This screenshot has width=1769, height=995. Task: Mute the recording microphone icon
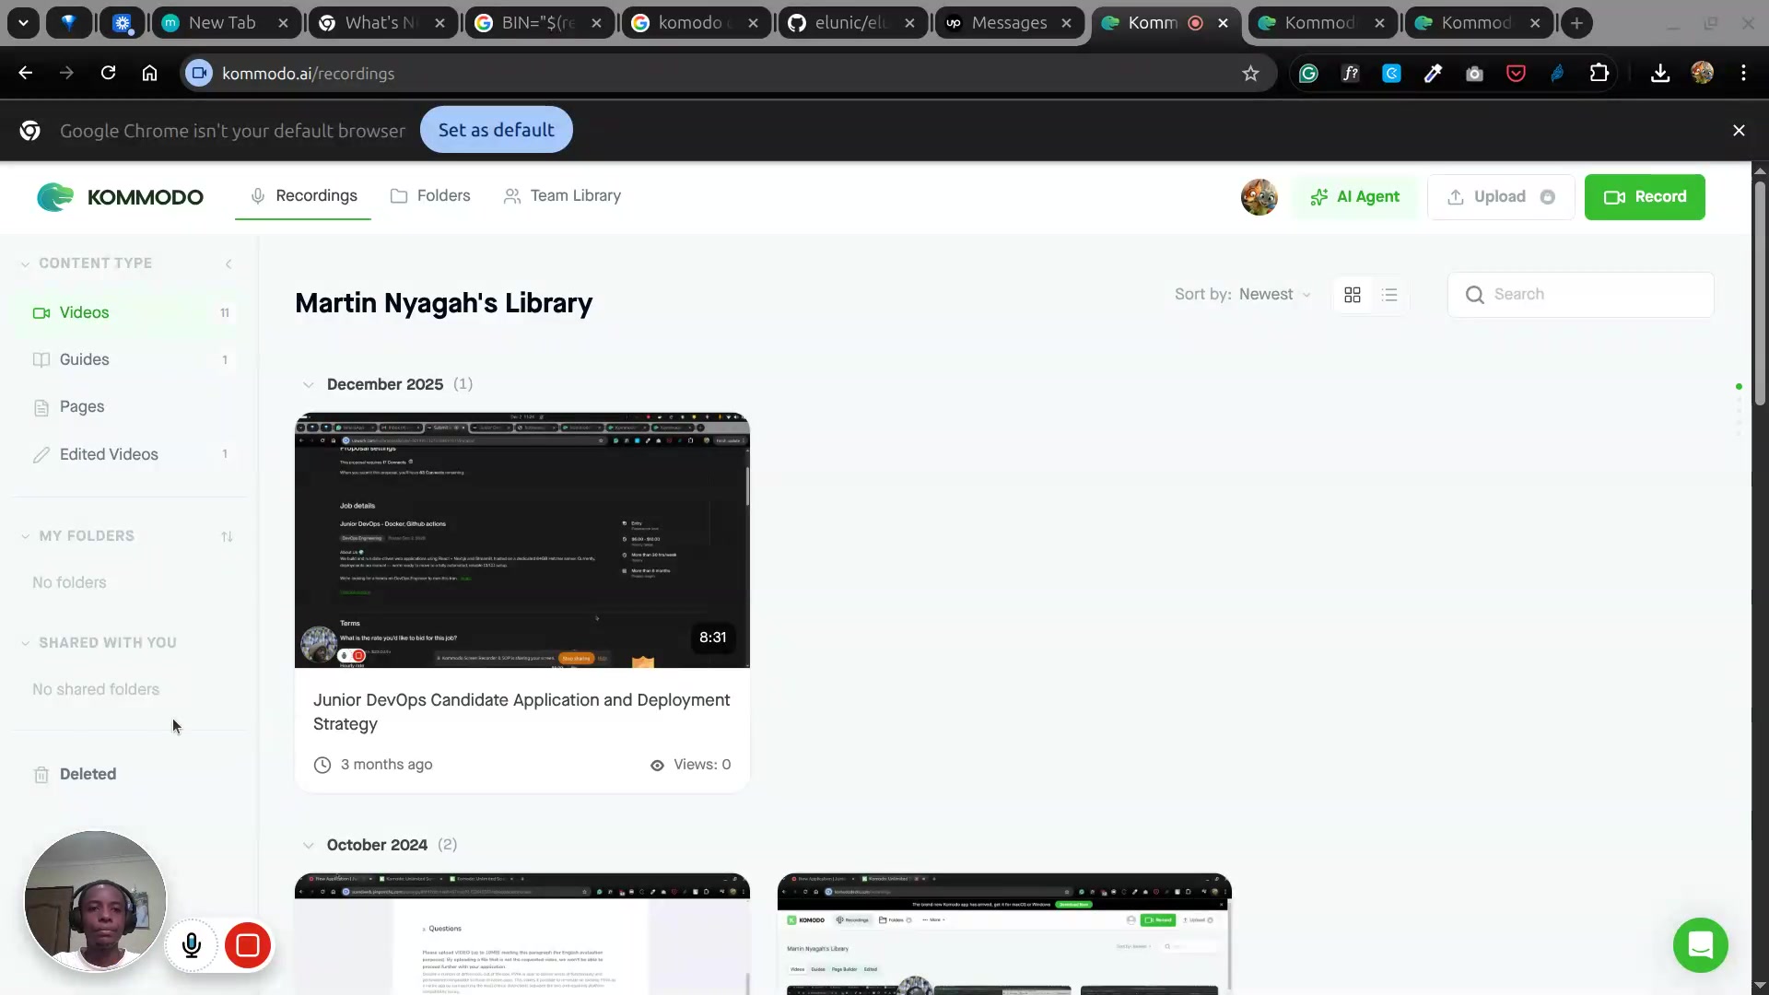pyautogui.click(x=192, y=945)
